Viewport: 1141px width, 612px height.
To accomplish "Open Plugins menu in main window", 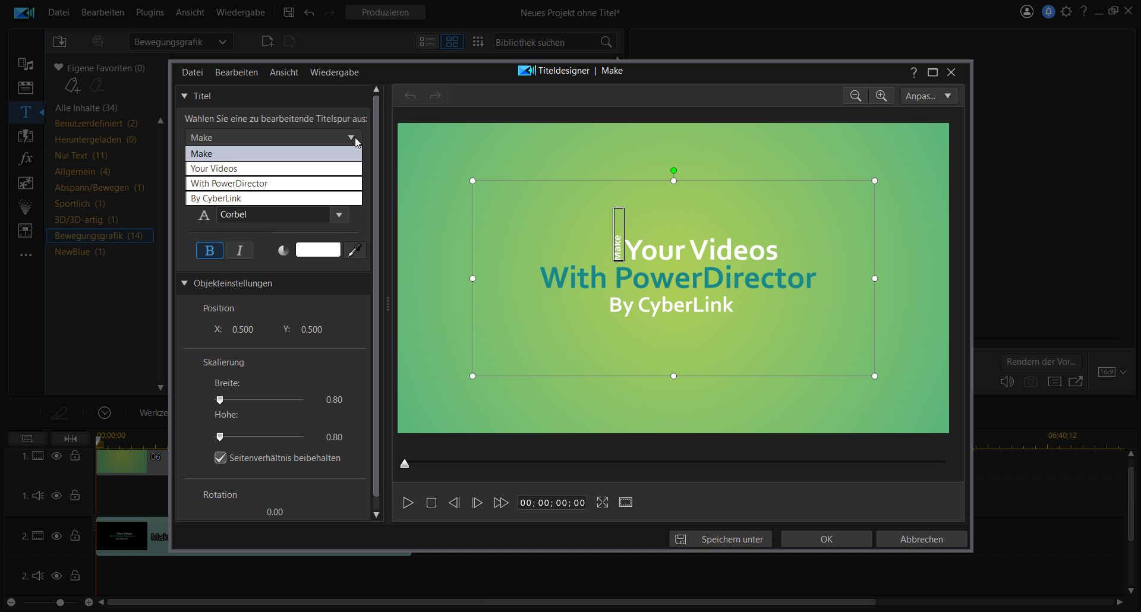I will point(150,12).
